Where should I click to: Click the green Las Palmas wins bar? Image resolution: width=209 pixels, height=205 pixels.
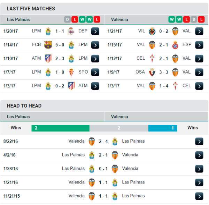(x=61, y=128)
